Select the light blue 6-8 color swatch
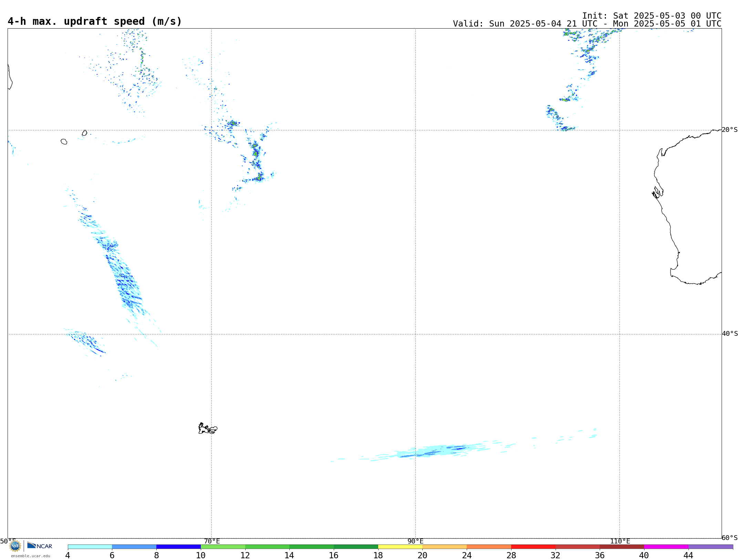Viewport: 744px width, 560px height. coord(134,547)
